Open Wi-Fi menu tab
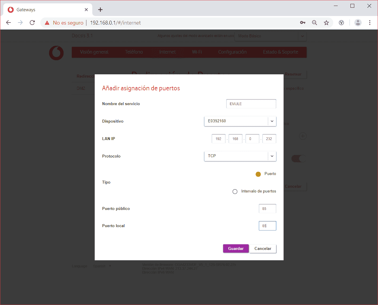 point(197,52)
